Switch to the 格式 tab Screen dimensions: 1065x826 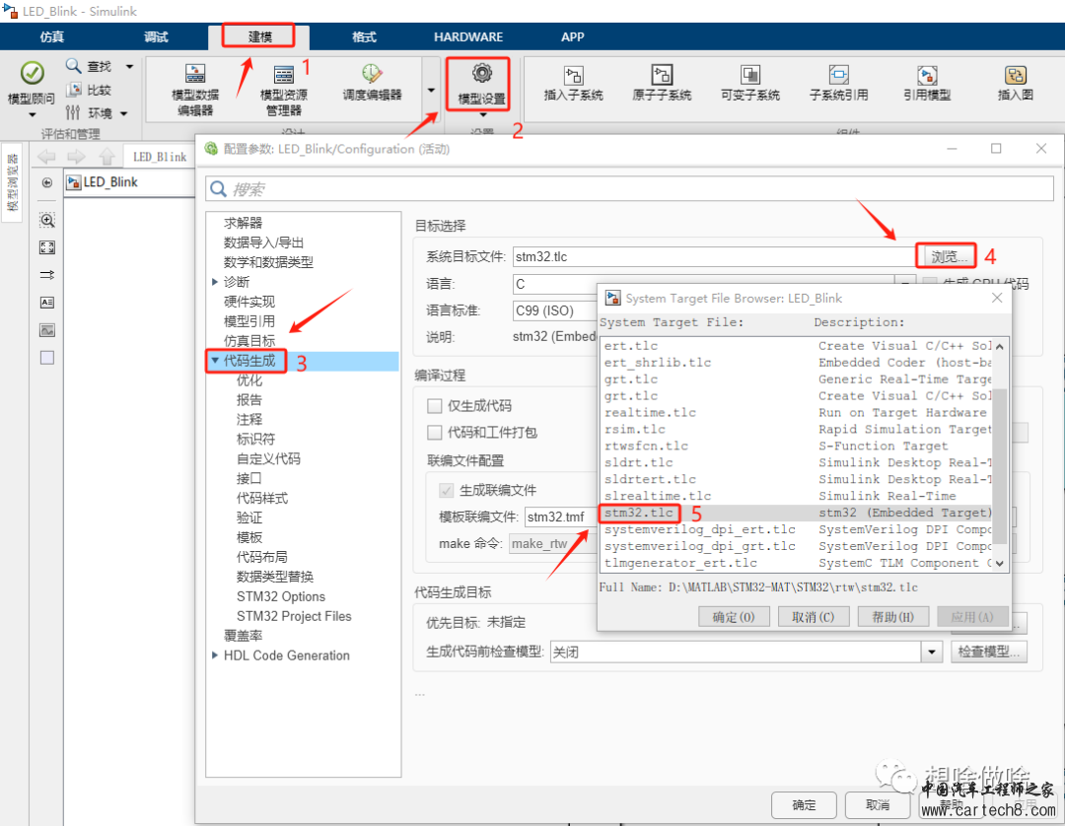pyautogui.click(x=364, y=36)
